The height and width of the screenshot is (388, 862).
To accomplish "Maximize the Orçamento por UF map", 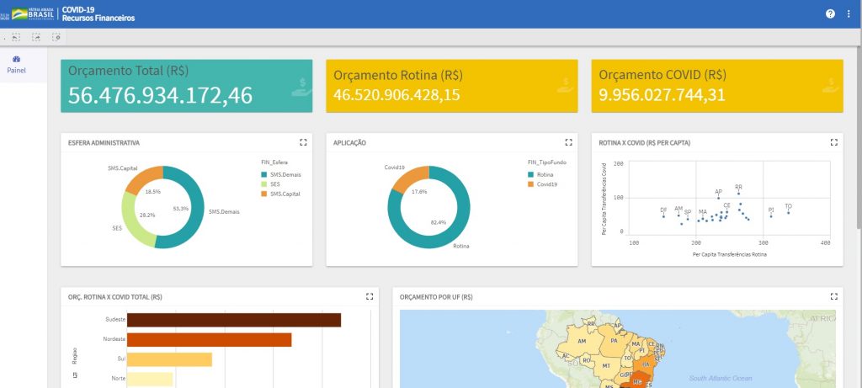I will coord(833,296).
